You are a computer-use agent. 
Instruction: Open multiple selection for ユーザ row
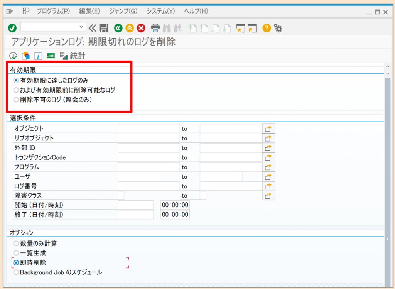point(268,176)
